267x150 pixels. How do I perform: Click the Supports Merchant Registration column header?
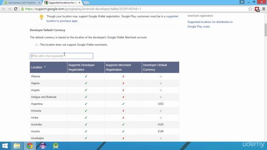pos(123,67)
